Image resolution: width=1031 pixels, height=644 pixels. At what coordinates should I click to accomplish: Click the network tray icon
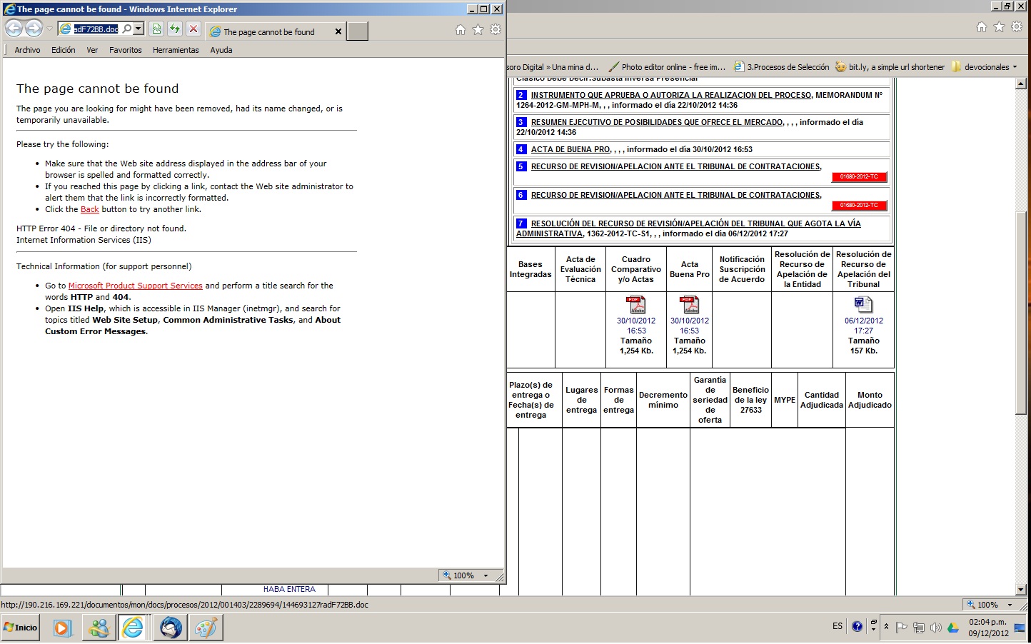[919, 628]
